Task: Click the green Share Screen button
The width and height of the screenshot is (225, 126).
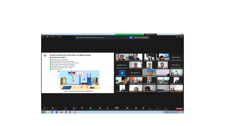Action: click(91, 108)
